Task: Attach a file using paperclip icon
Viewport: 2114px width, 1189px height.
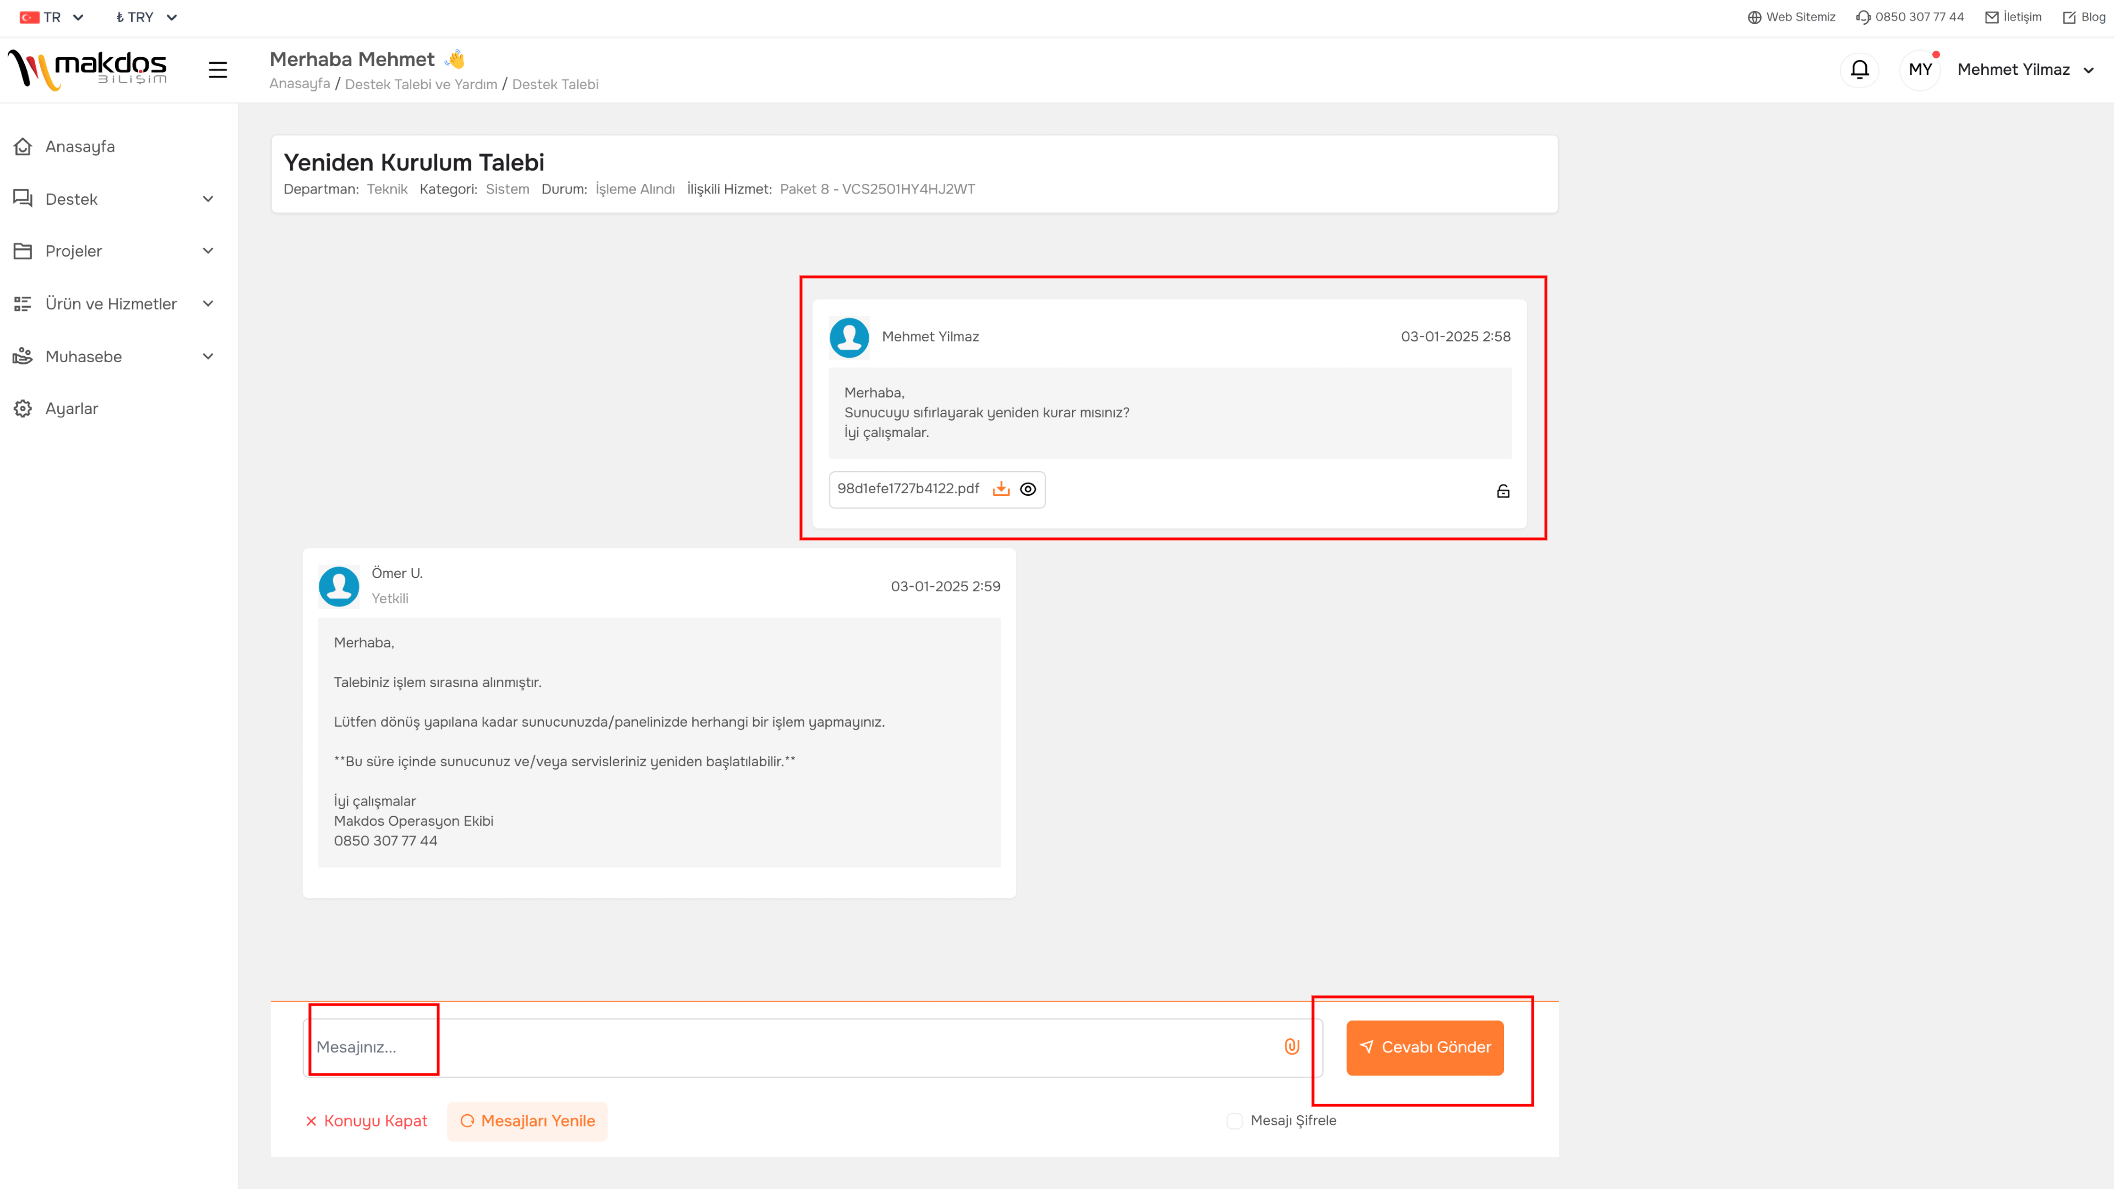Action: point(1292,1046)
